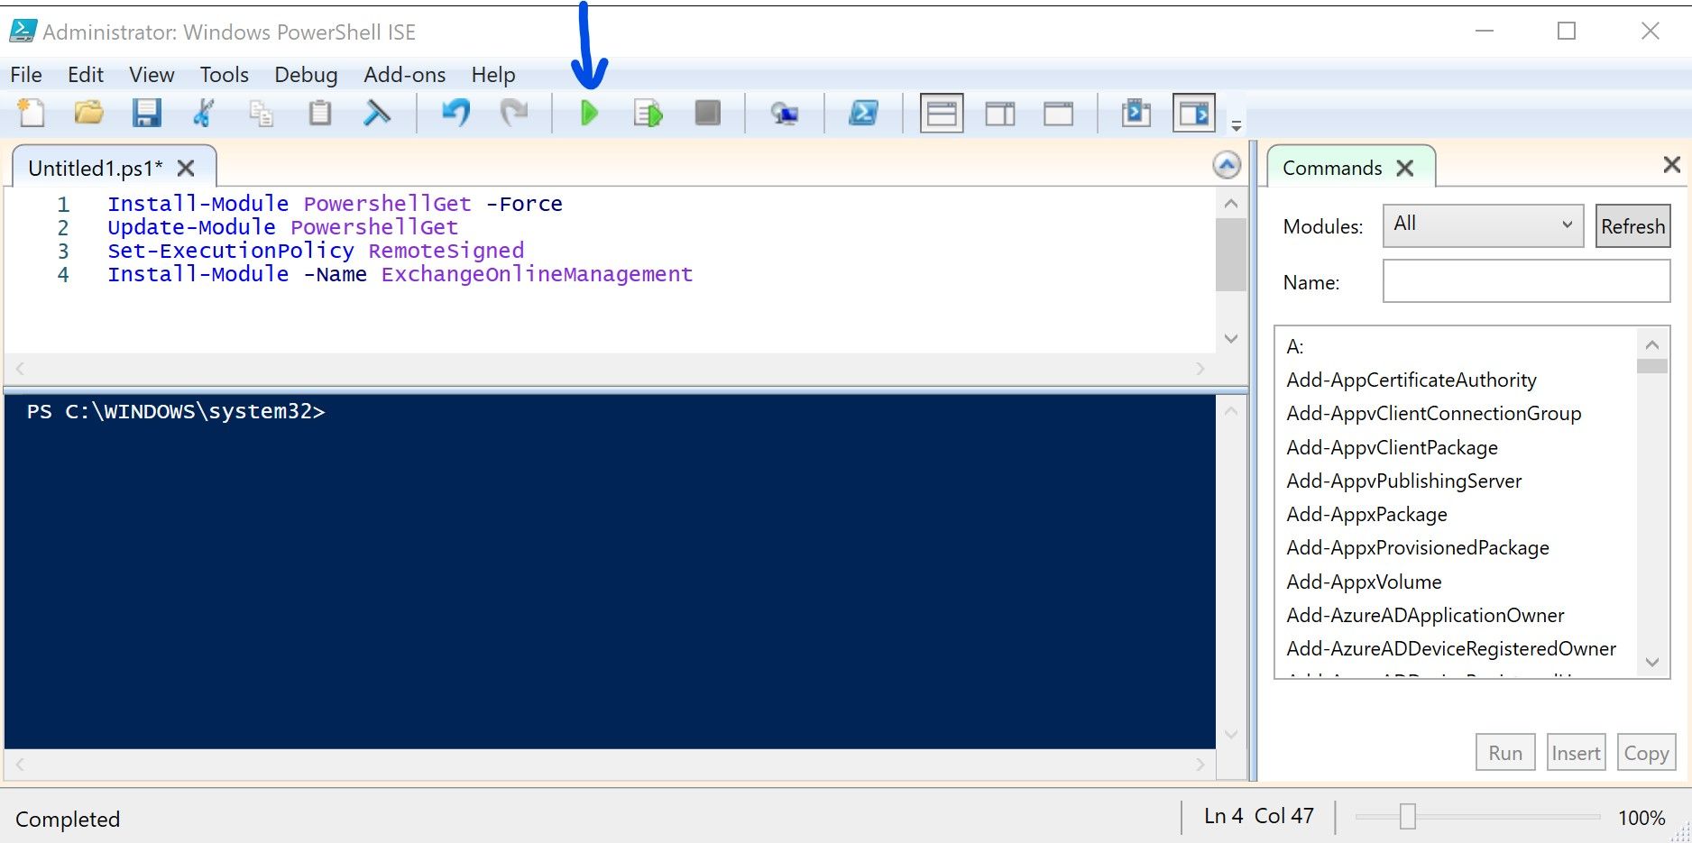This screenshot has height=843, width=1692.
Task: Open toolbar overflow options arrow
Action: 1237,125
